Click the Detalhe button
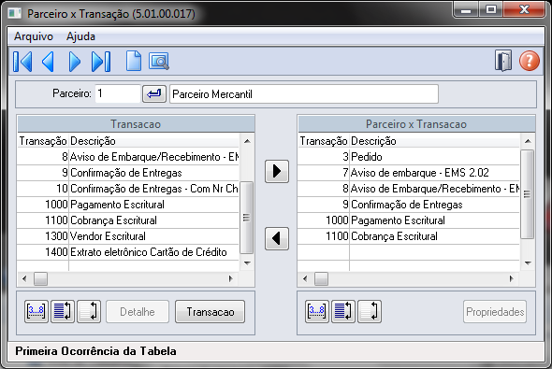 (x=138, y=311)
